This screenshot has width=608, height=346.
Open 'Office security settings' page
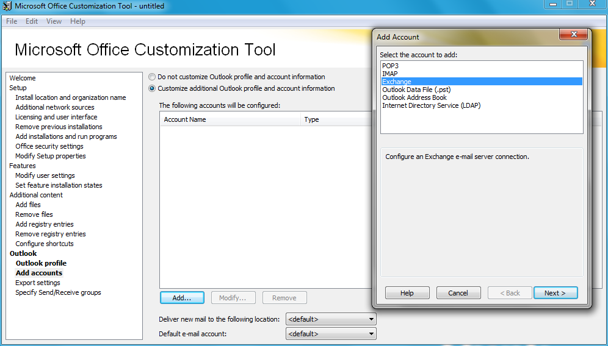click(49, 146)
